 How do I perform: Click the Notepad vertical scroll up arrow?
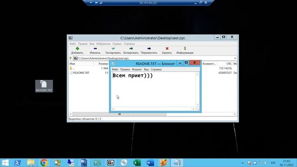pyautogui.click(x=198, y=74)
